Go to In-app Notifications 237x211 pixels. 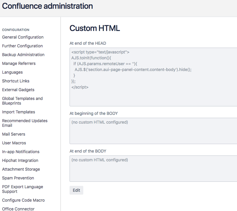point(21,152)
